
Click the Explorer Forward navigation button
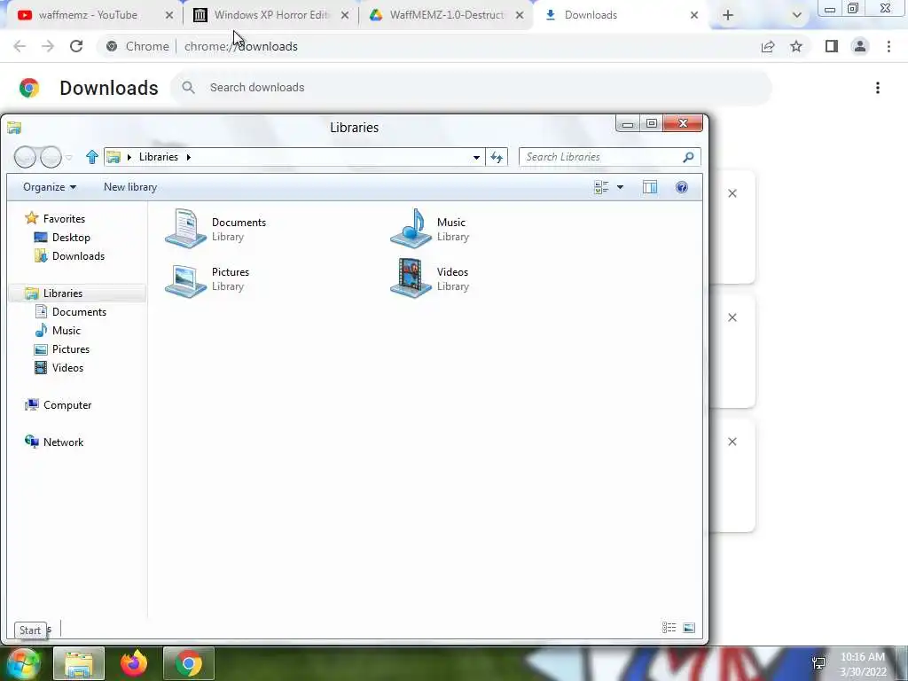coord(51,157)
